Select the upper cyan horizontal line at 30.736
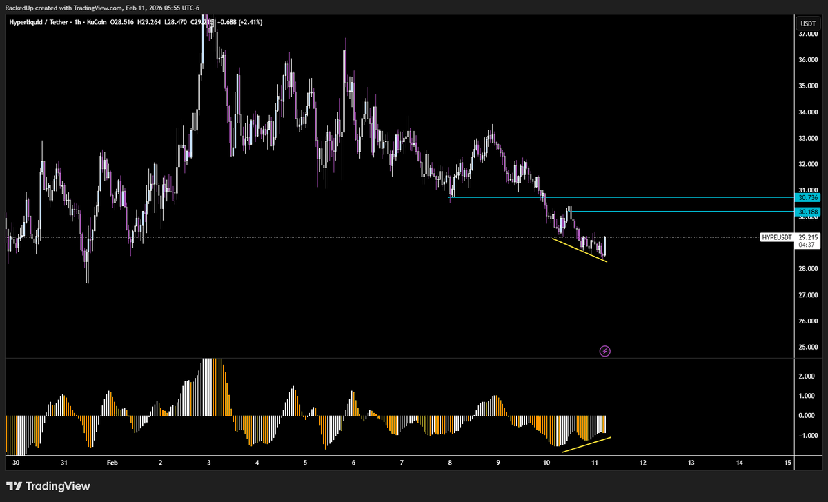 tap(621, 198)
